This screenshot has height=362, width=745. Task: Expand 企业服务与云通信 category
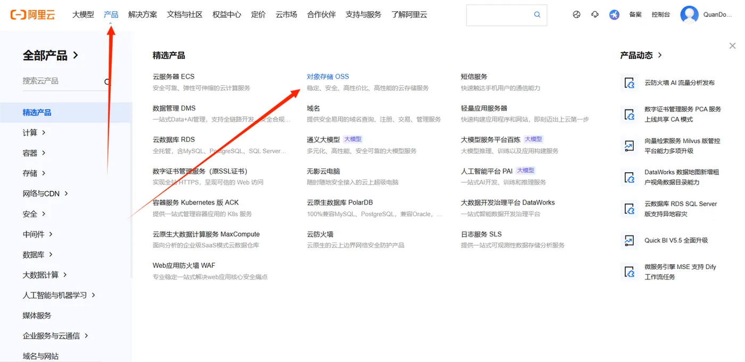[86, 335]
